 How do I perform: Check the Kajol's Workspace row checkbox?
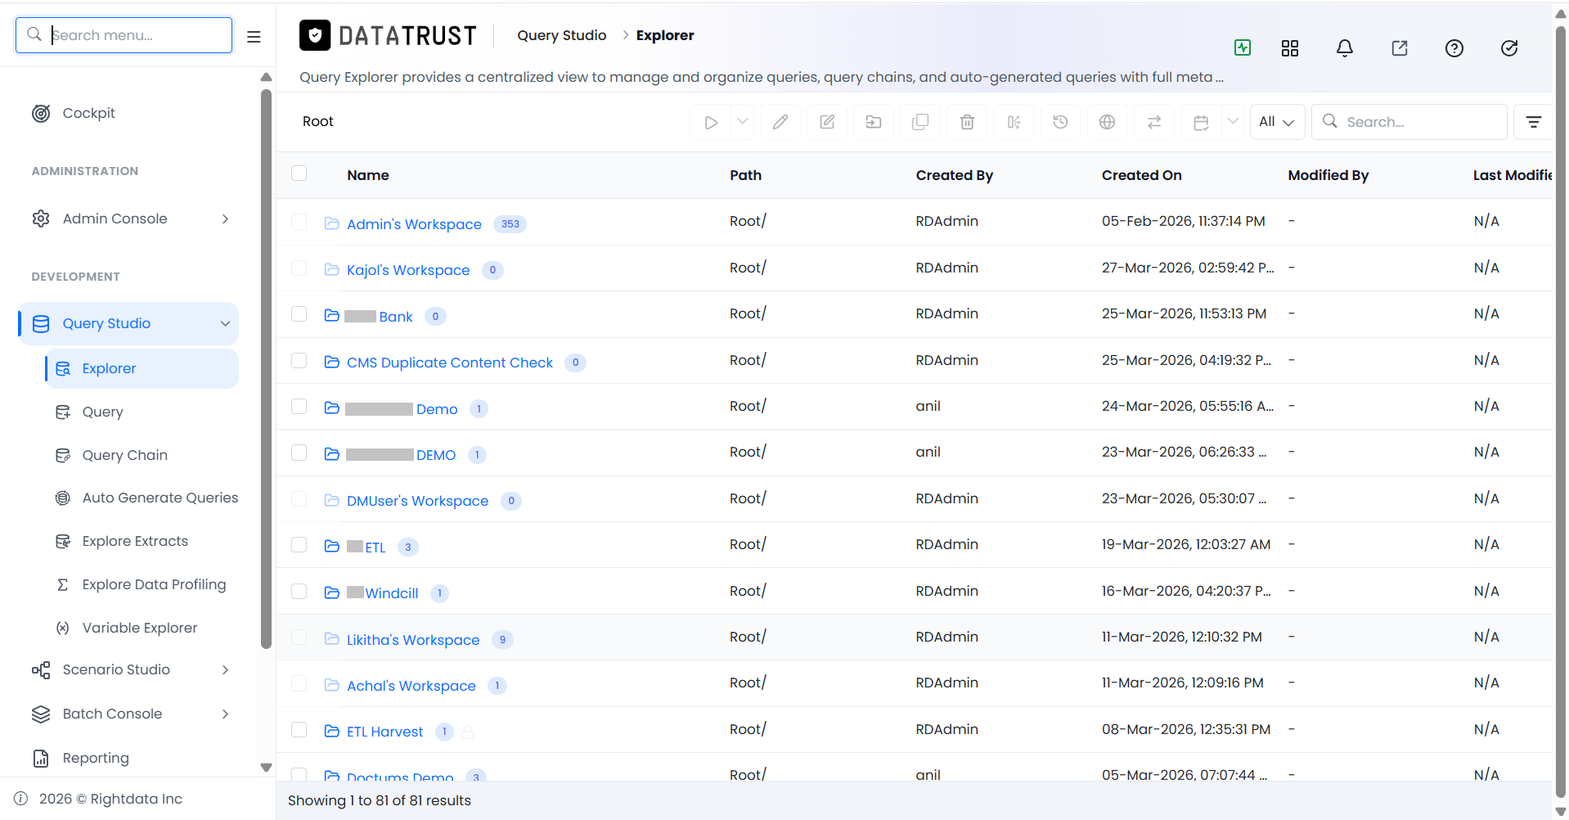[x=299, y=268]
